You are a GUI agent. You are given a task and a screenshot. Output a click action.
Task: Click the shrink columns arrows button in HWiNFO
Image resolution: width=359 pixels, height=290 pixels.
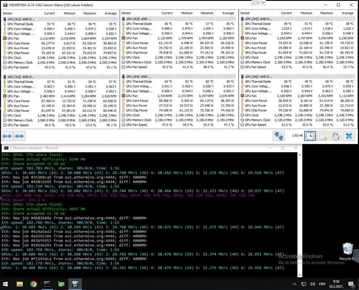point(19,136)
